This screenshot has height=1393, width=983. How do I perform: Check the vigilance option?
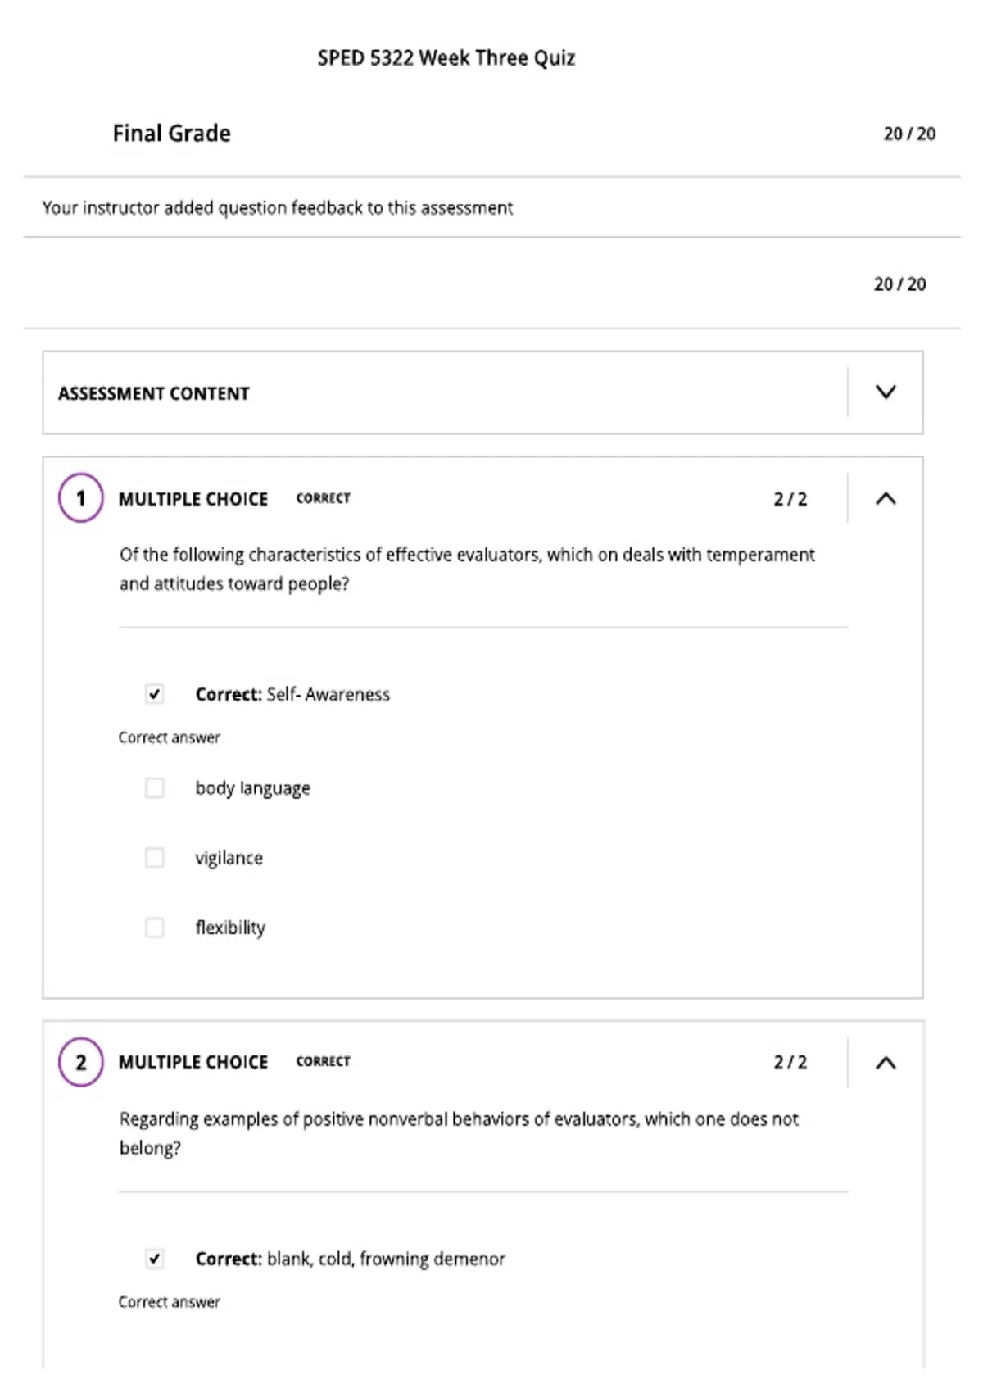pos(154,857)
